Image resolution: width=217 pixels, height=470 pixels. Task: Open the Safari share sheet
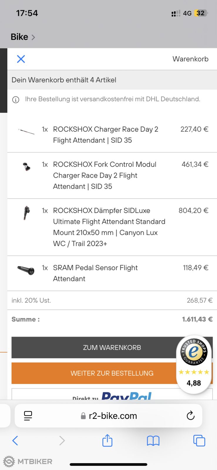point(107,440)
